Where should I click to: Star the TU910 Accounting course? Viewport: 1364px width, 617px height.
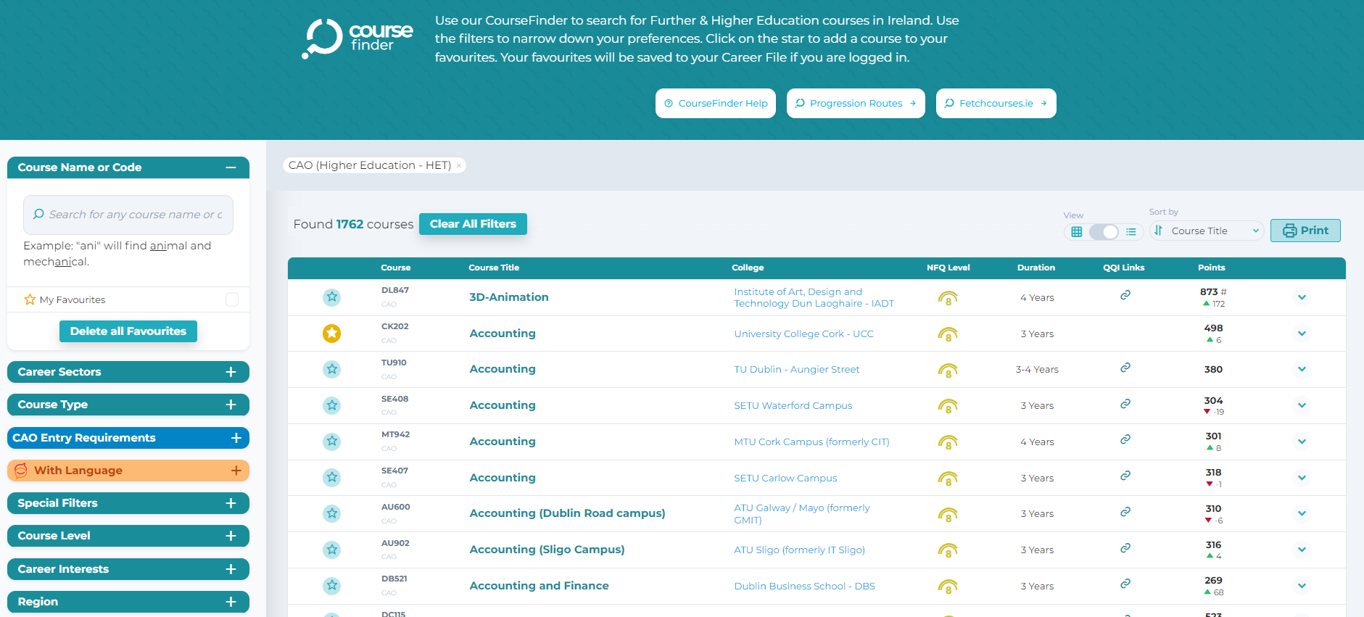pyautogui.click(x=332, y=369)
